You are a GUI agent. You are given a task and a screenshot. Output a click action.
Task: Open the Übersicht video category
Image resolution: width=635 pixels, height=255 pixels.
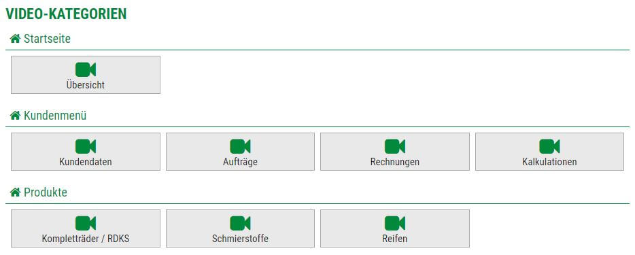pyautogui.click(x=86, y=75)
